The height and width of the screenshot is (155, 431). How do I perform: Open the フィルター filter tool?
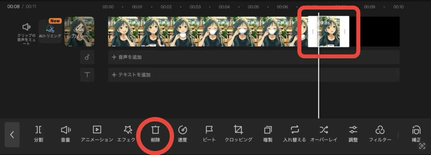[x=380, y=134]
